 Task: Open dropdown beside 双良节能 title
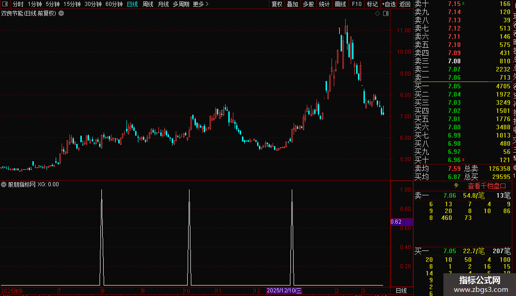pos(61,14)
